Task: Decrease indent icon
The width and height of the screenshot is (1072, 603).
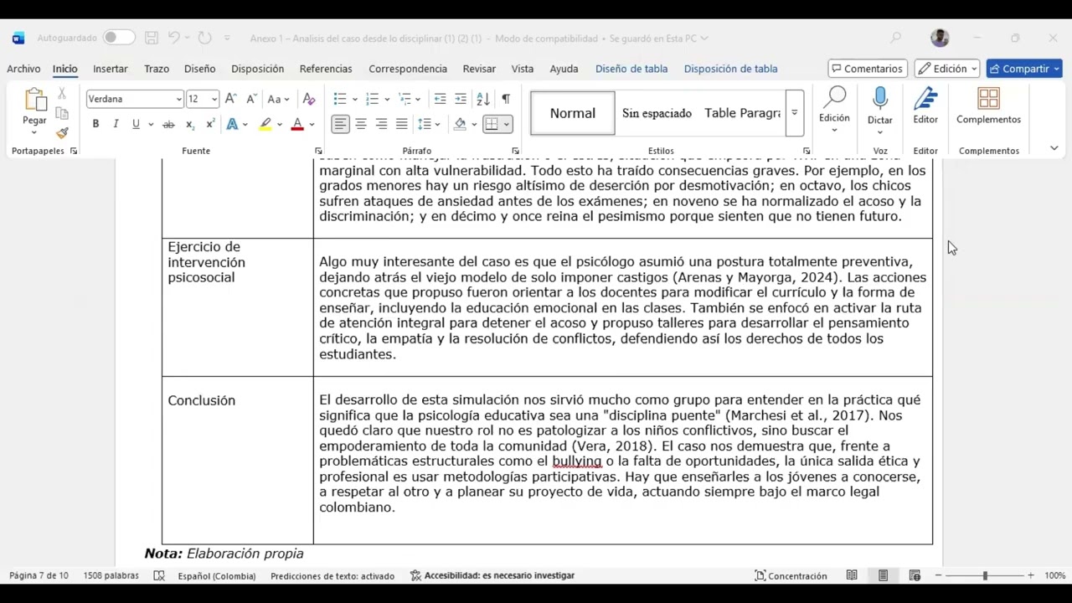Action: [x=441, y=99]
